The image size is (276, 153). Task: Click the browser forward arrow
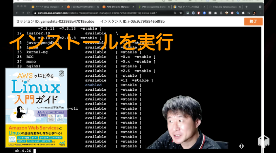23,13
